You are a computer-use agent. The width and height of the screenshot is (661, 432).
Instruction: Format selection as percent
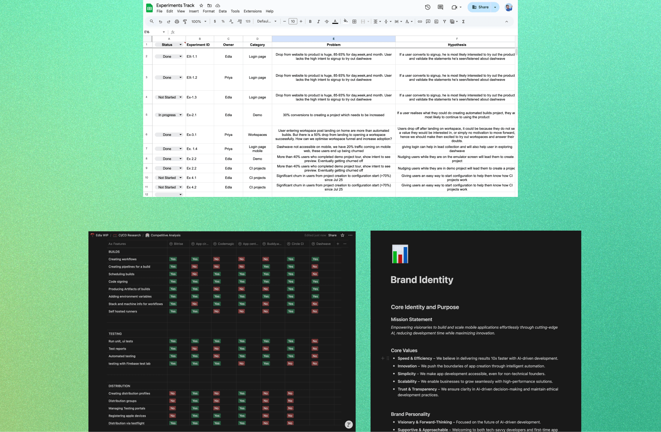pyautogui.click(x=223, y=21)
